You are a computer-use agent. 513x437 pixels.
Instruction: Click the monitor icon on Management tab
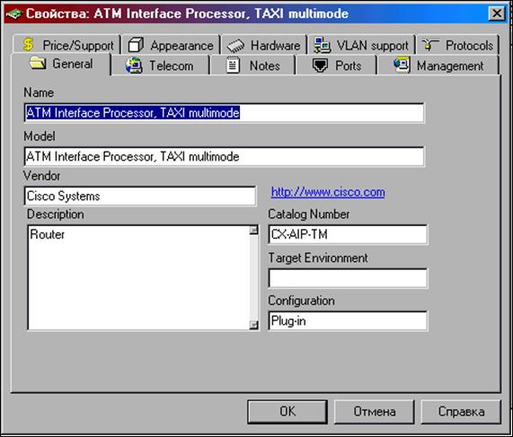point(402,64)
